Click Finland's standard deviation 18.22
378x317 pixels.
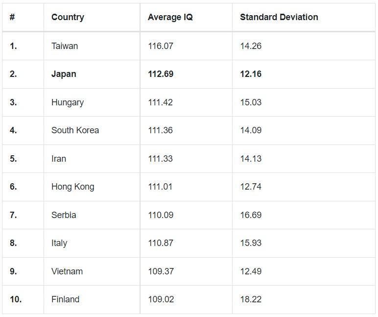click(251, 299)
